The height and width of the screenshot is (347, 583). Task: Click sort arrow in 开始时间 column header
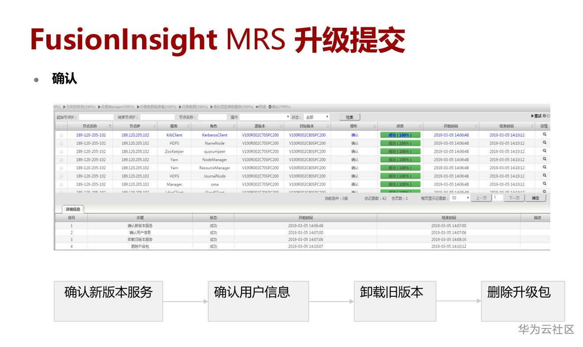[x=476, y=127]
